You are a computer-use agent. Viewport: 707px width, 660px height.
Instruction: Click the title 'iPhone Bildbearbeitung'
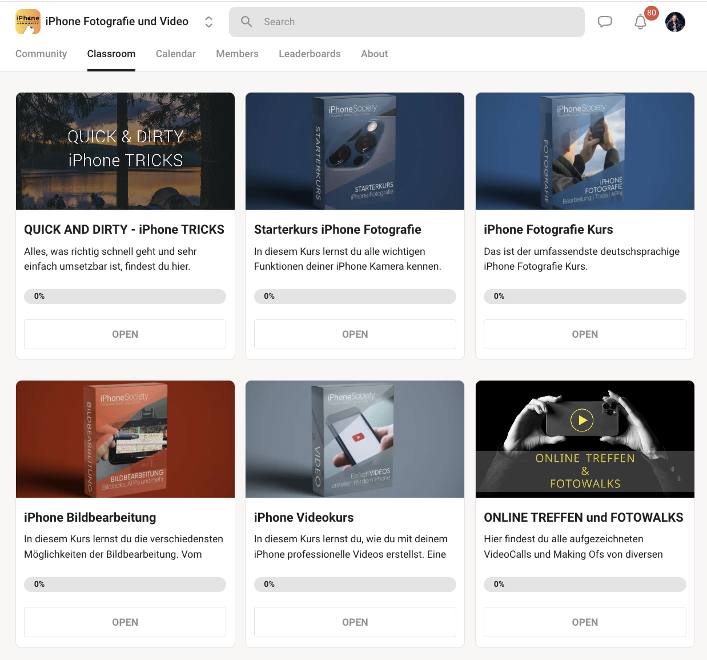point(90,518)
